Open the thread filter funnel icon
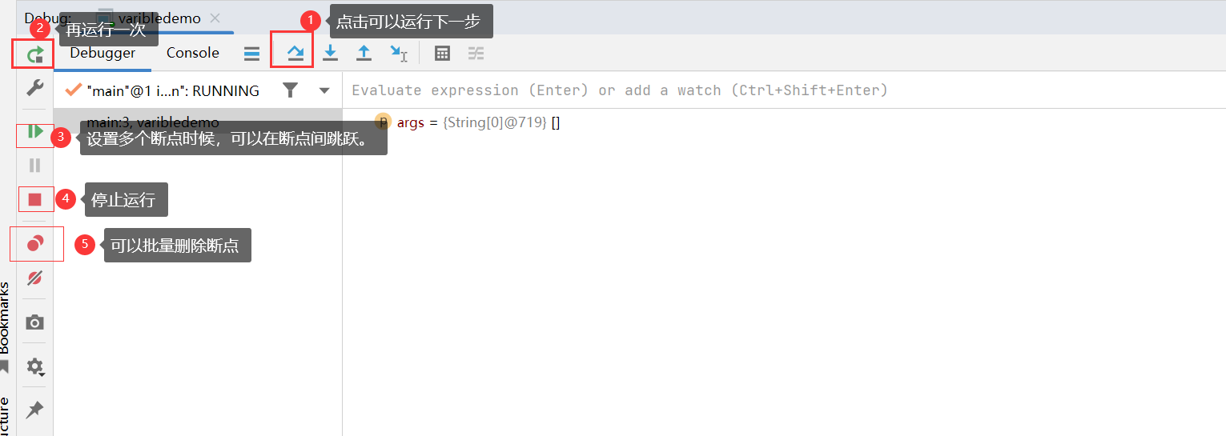 (x=291, y=90)
